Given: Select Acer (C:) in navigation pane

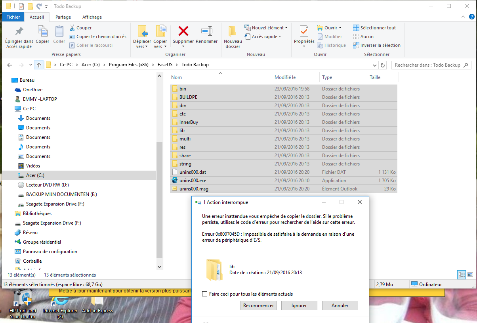Looking at the screenshot, I should [35, 175].
